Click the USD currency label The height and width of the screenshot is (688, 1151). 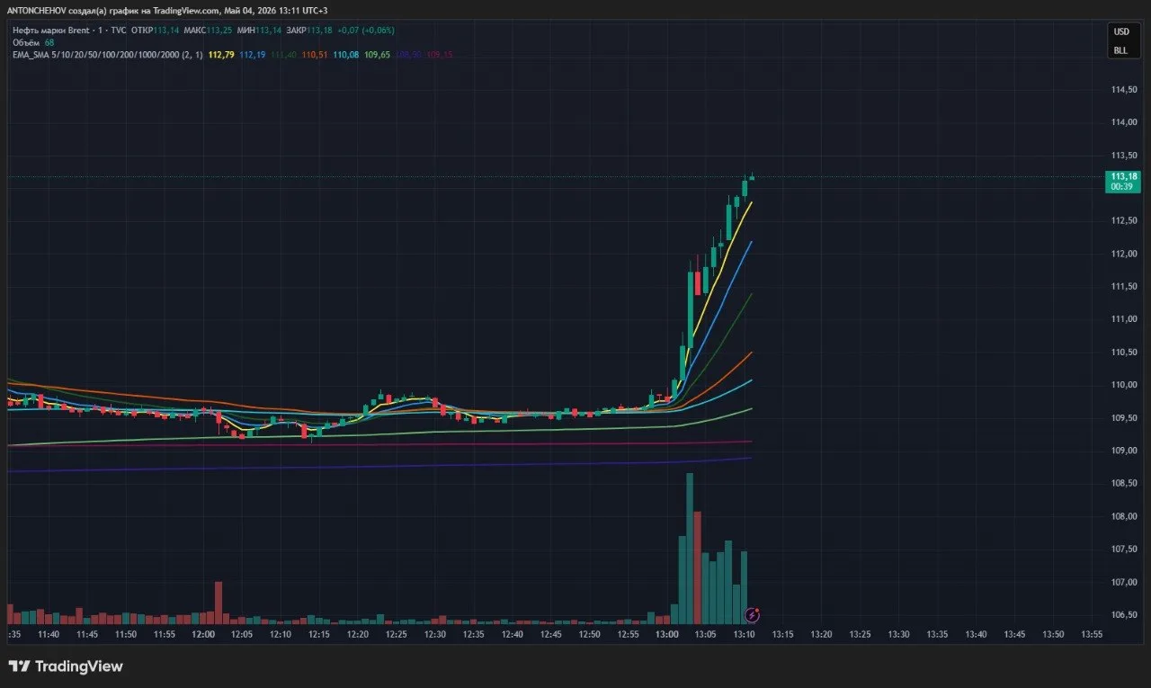click(x=1120, y=31)
